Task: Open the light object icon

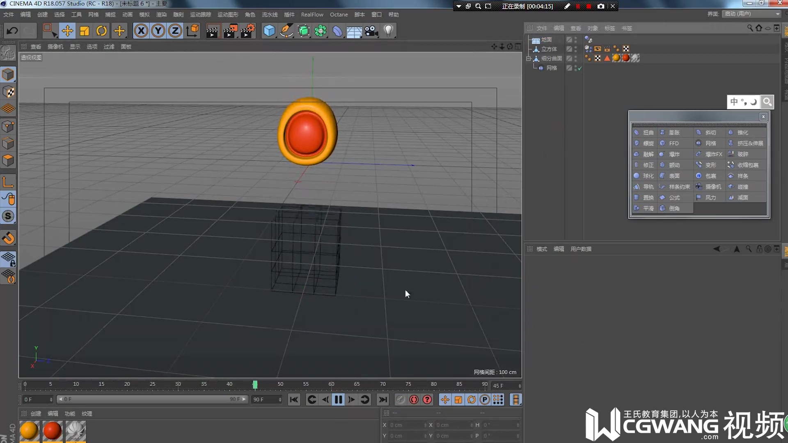Action: coord(388,31)
